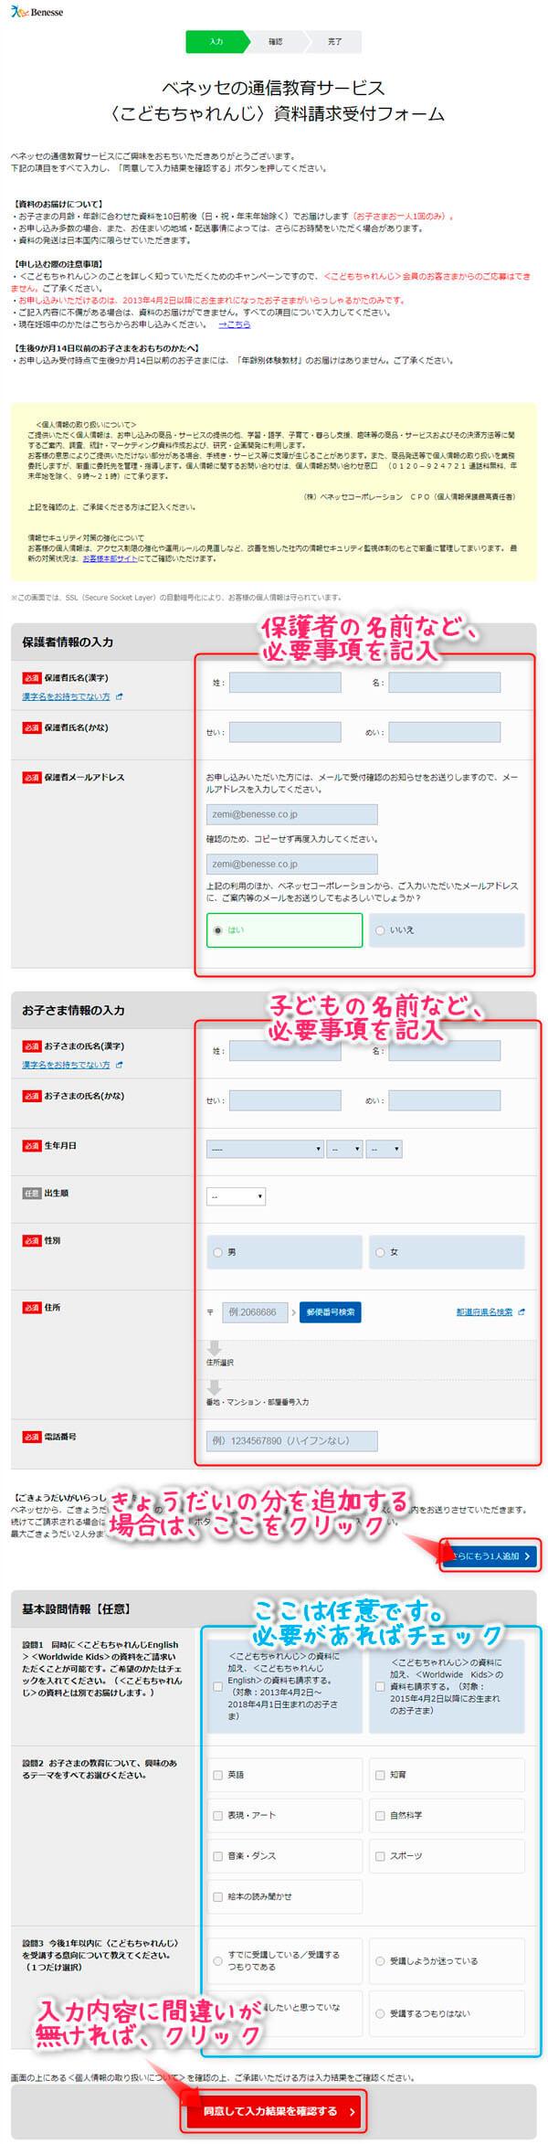This screenshot has width=548, height=2144.
Task: Click the Benesse logo
Action: pos(37,12)
